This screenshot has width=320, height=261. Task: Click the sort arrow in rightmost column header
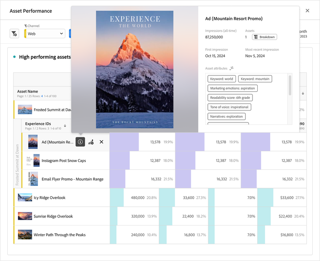[303, 93]
